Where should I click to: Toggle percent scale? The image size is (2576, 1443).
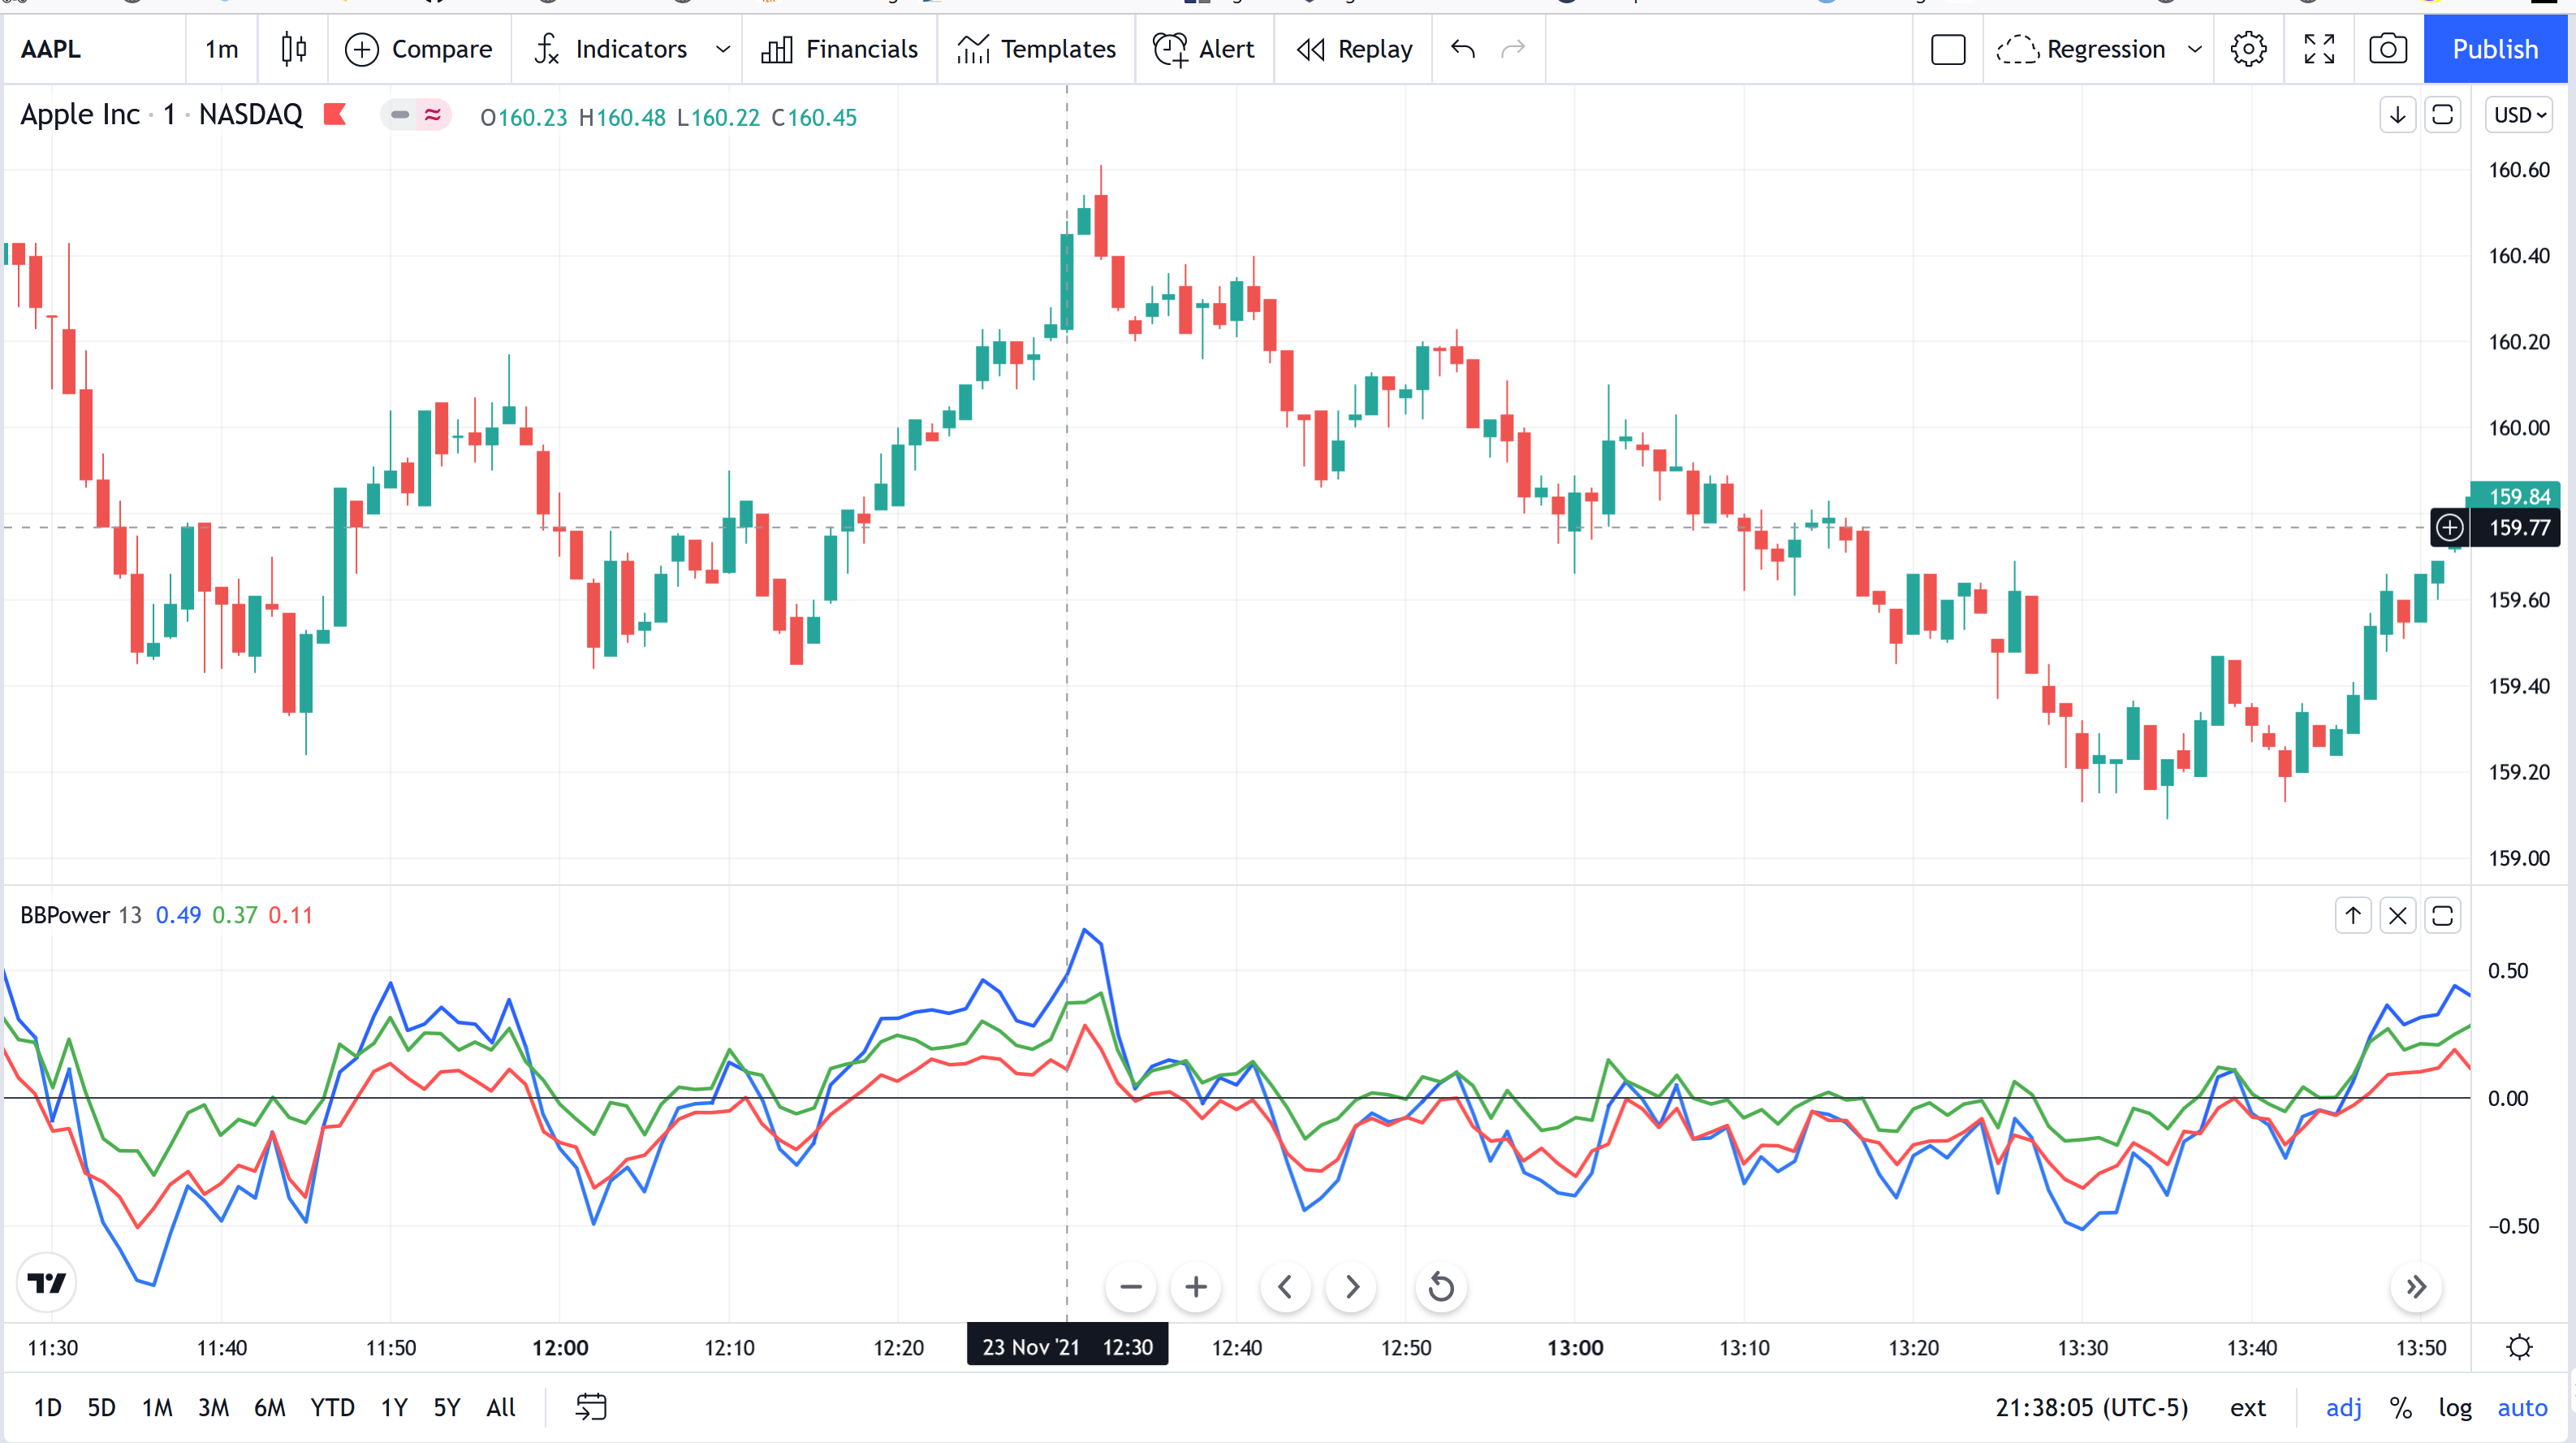tap(2400, 1408)
